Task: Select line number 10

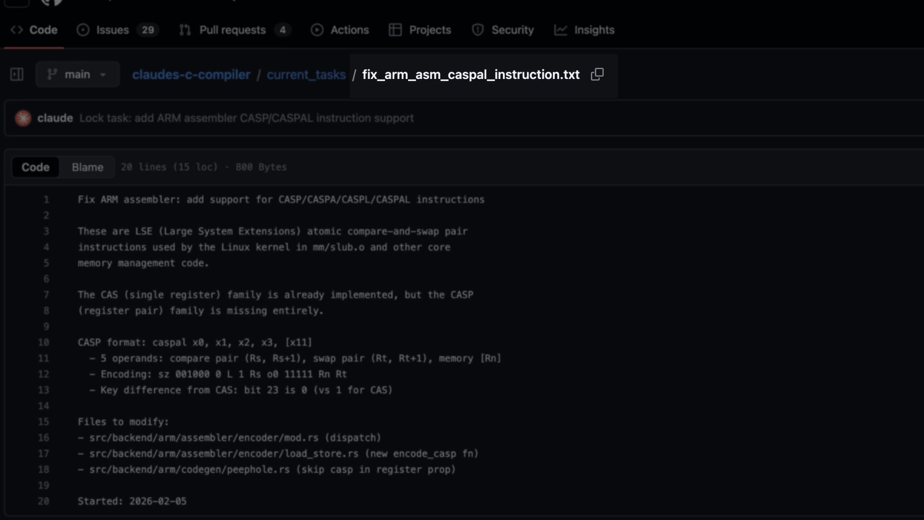Action: pyautogui.click(x=43, y=342)
